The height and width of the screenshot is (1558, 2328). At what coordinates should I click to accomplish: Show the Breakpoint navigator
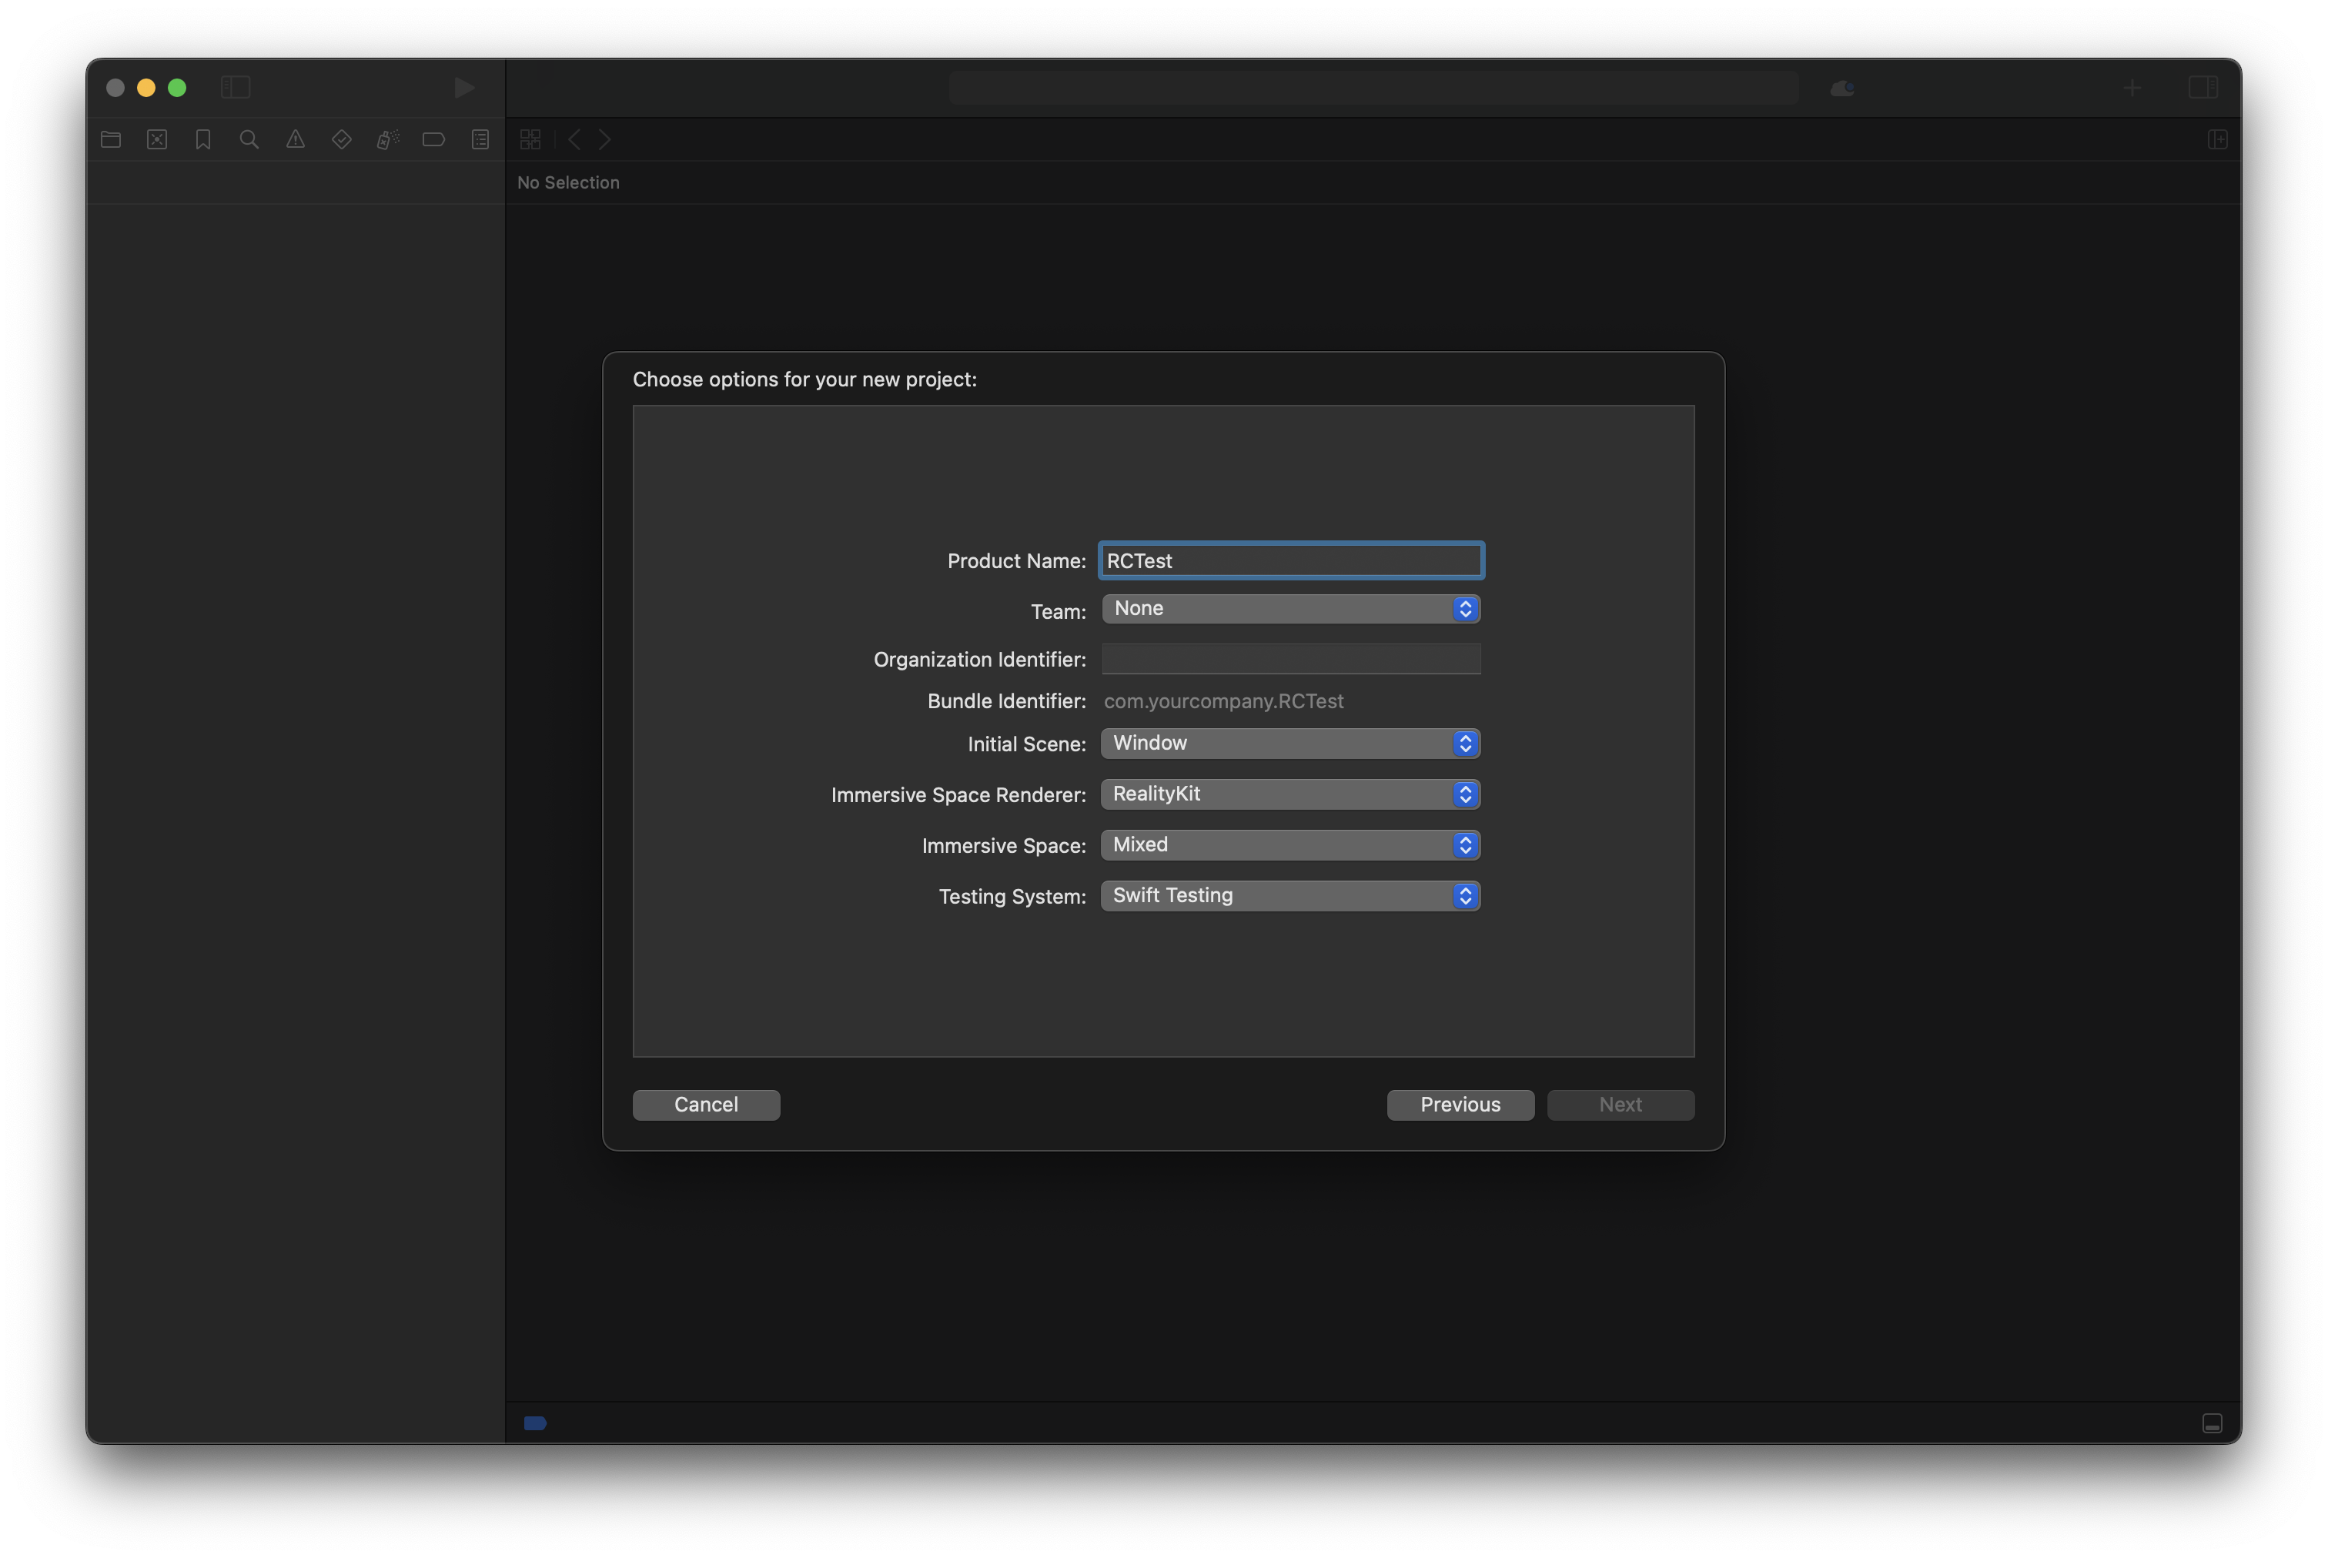[x=433, y=140]
